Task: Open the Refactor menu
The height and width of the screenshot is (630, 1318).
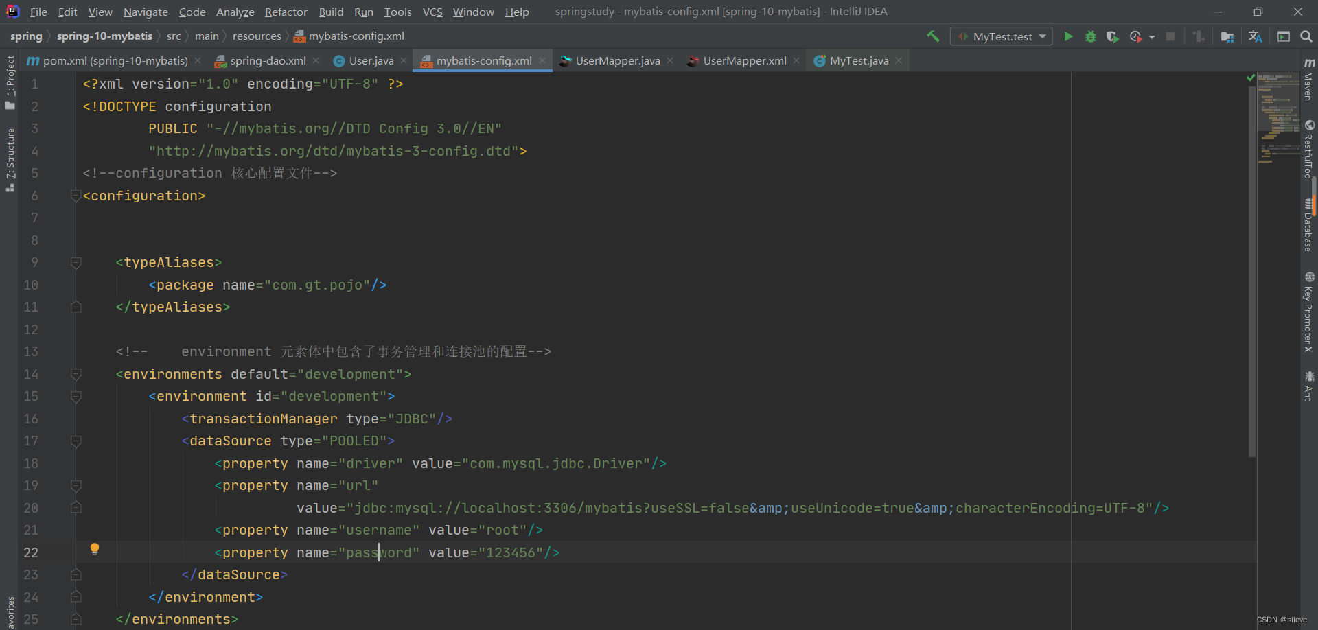Action: click(286, 12)
